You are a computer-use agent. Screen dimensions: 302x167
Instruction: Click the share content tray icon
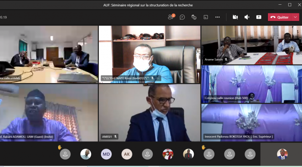click(259, 17)
